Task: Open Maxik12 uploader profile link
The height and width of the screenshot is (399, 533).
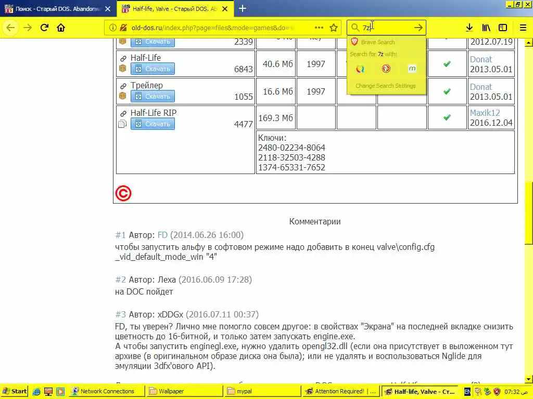Action: point(485,113)
